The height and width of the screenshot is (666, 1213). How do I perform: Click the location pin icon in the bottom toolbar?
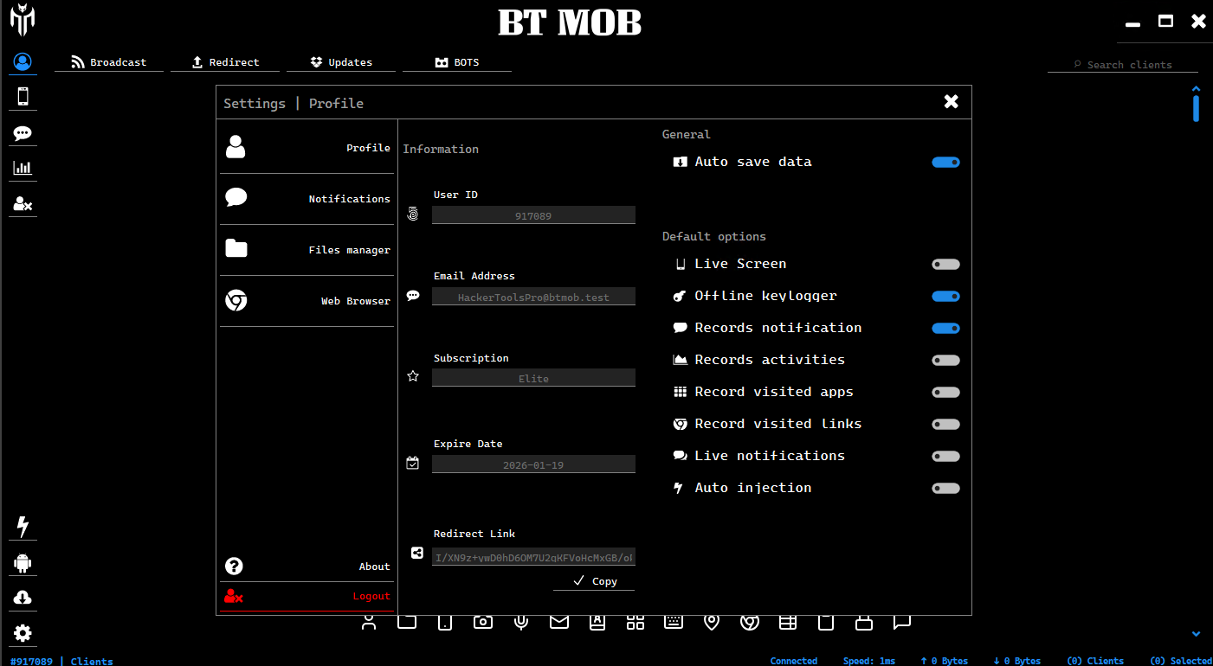click(712, 622)
